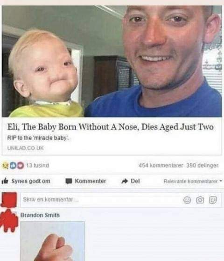Click the blue like reaction icon
Image resolution: width=224 pixels, height=261 pixels.
coord(13,166)
